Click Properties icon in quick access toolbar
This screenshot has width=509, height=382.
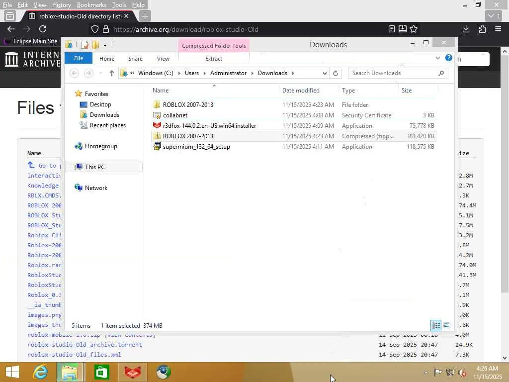(85, 44)
